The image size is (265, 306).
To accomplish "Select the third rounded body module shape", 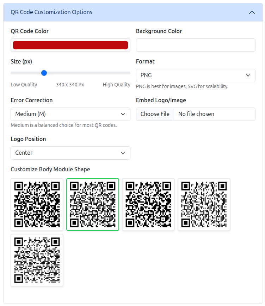I will 148,204.
